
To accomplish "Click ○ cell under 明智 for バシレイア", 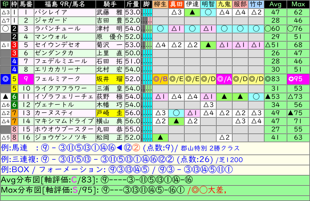I will pos(208,13).
